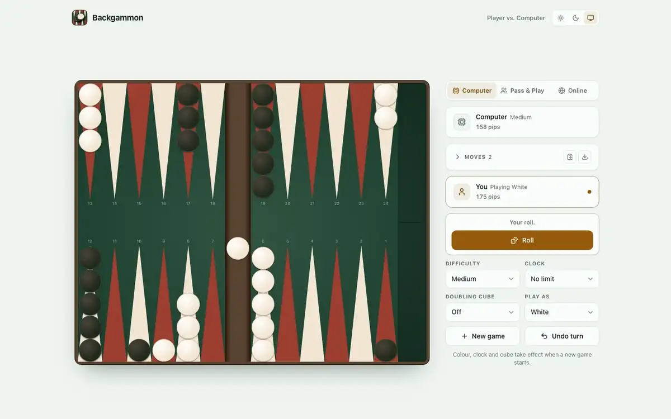Select system theme monitor icon
This screenshot has width=671, height=419.
[x=590, y=18]
